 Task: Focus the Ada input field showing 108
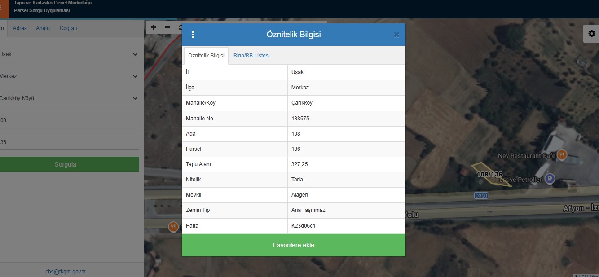click(69, 120)
